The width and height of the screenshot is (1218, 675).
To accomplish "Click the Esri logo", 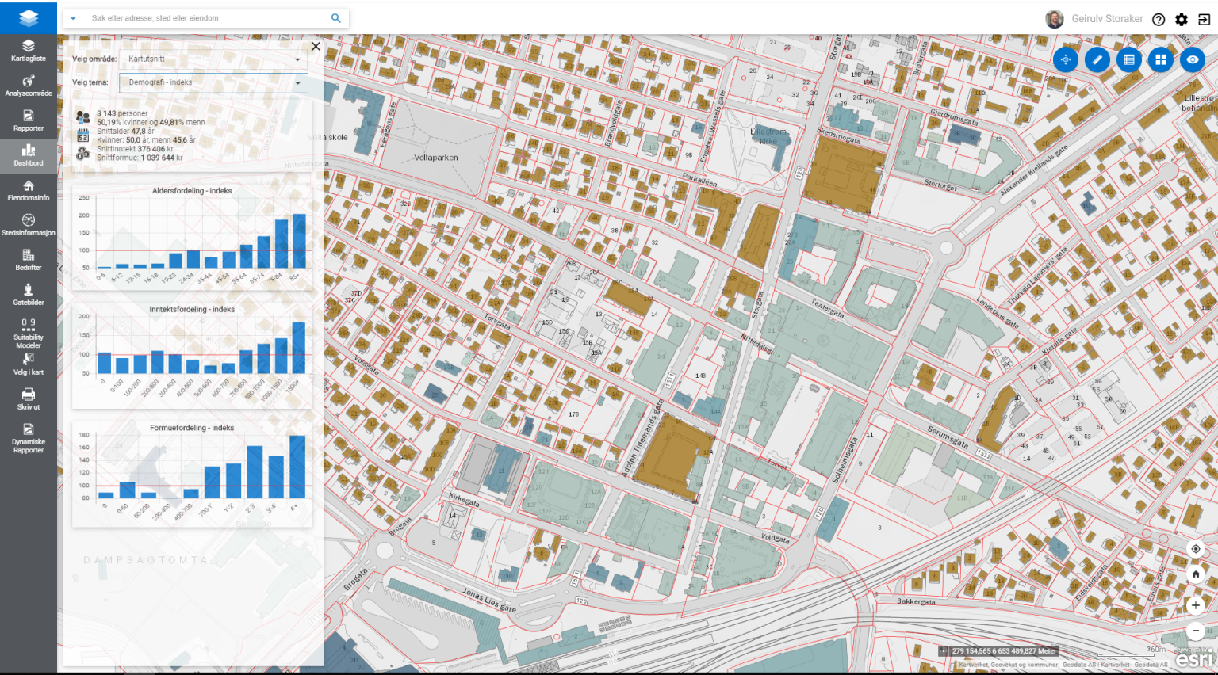I will (1193, 658).
